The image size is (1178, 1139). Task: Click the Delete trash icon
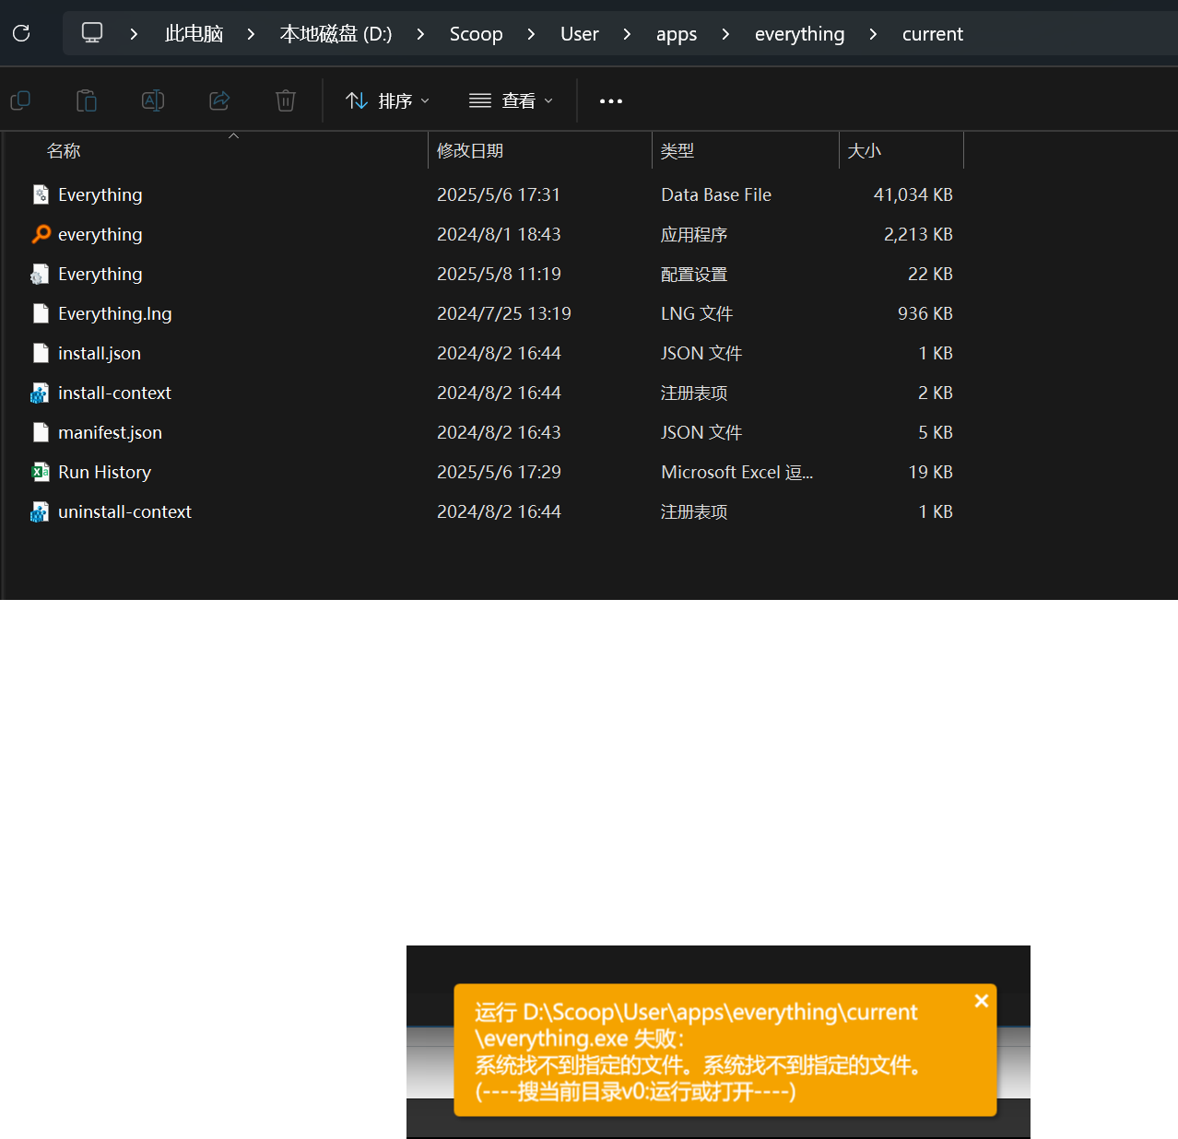(286, 100)
